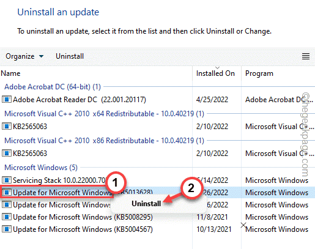This screenshot has height=249, width=315.
Task: Collapse the Visual C++ 2010 x86 Redistributable group
Action: [x=104, y=141]
